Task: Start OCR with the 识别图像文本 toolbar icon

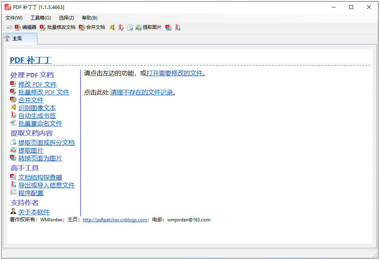Action: [112, 27]
